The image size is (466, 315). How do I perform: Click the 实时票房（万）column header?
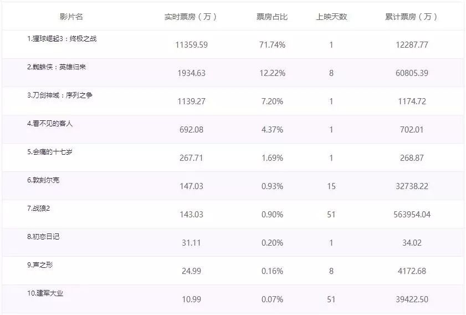tap(191, 17)
